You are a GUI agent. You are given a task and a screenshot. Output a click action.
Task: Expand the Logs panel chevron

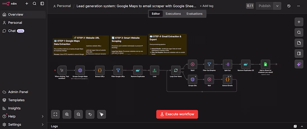tap(302, 126)
